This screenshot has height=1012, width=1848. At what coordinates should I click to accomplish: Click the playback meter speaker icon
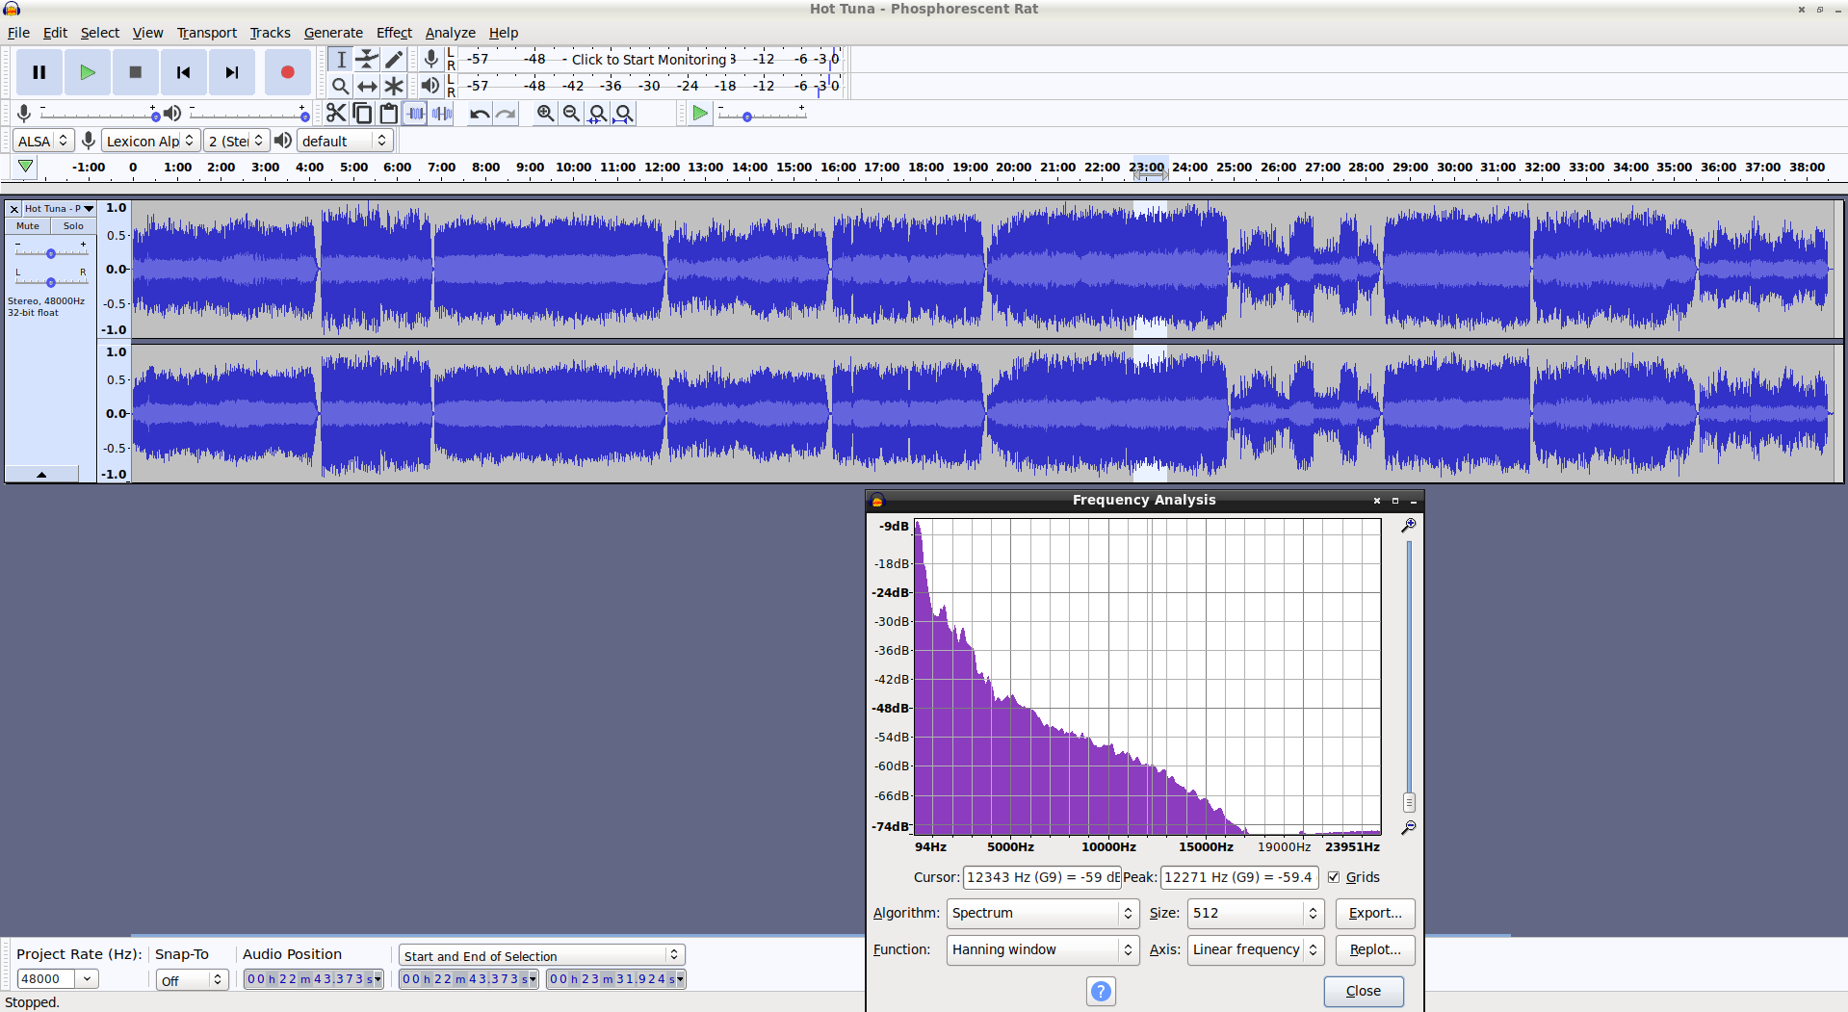click(x=430, y=86)
